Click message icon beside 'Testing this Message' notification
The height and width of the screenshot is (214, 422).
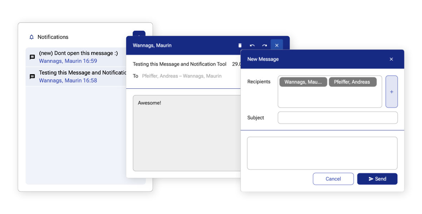(x=32, y=77)
